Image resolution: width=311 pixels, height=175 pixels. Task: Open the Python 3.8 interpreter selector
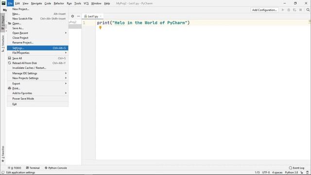(x=292, y=173)
